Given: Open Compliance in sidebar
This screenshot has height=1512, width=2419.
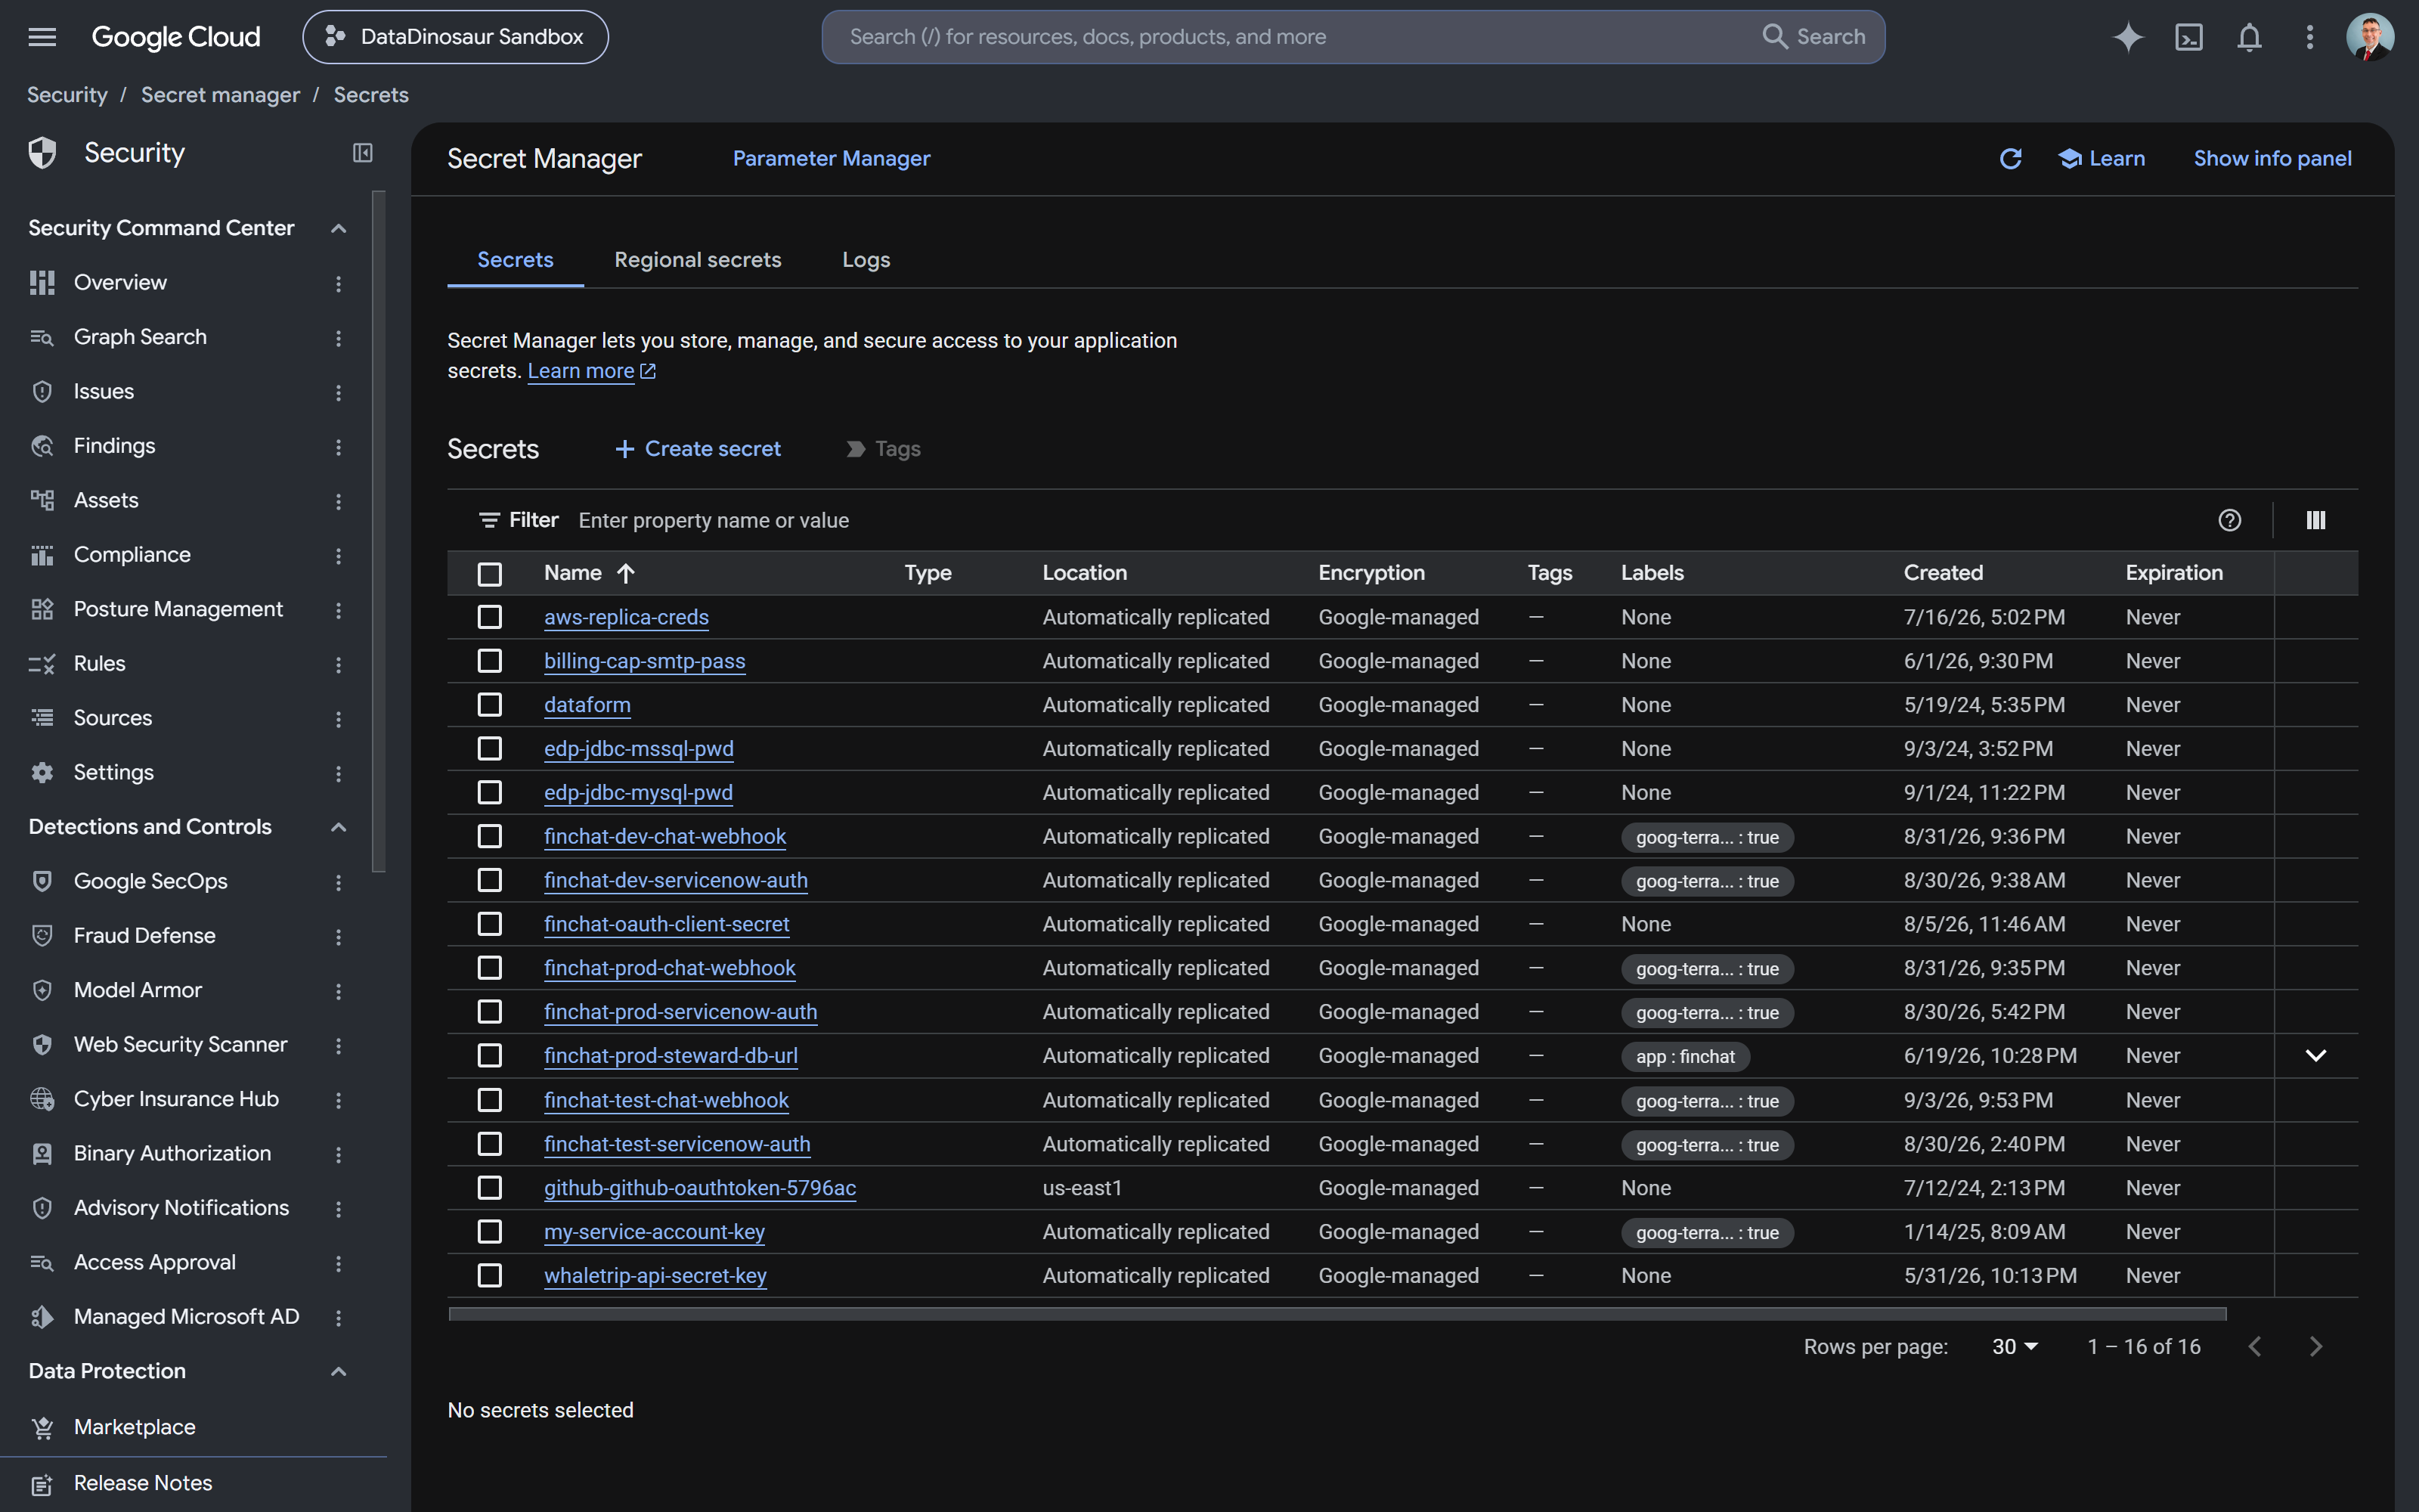Looking at the screenshot, I should coord(132,555).
